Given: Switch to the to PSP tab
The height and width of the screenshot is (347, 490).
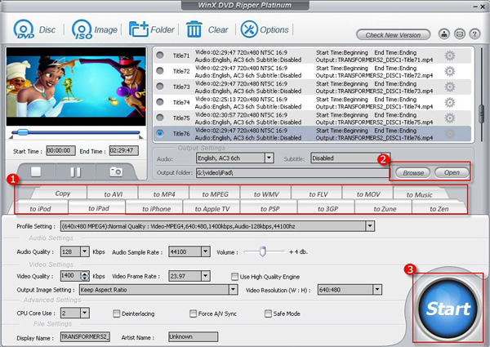Looking at the screenshot, I should [269, 209].
